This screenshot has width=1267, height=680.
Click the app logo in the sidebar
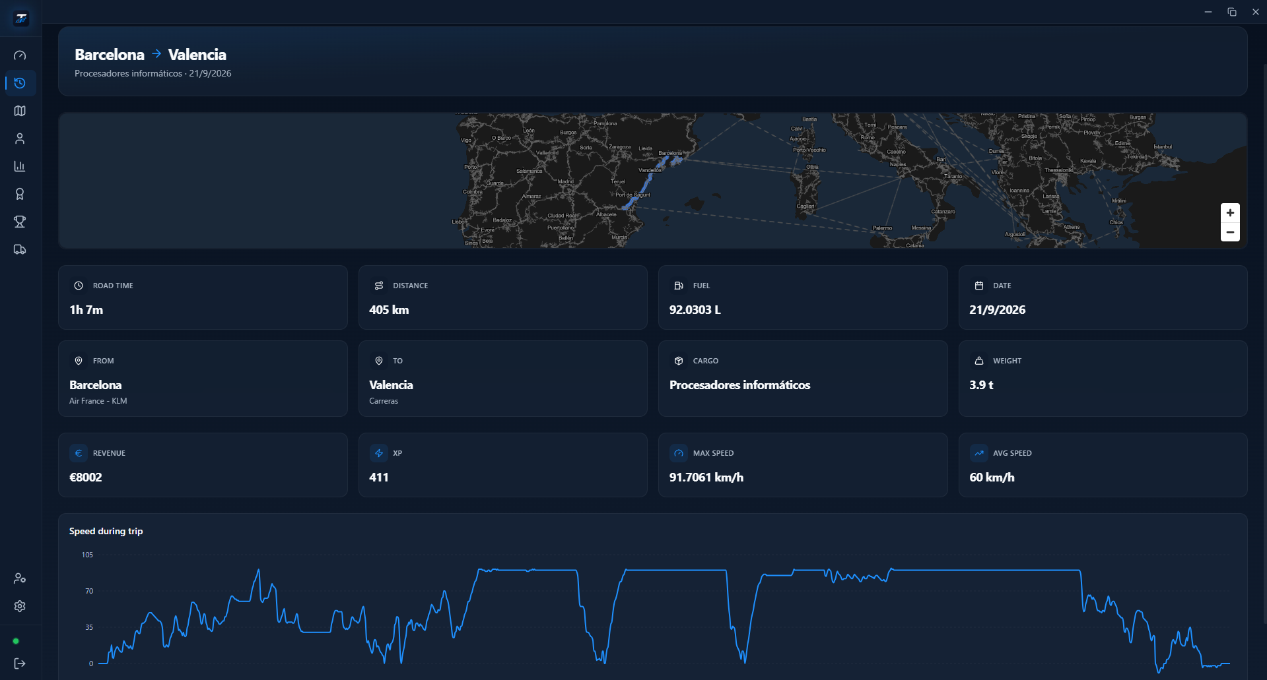click(21, 18)
